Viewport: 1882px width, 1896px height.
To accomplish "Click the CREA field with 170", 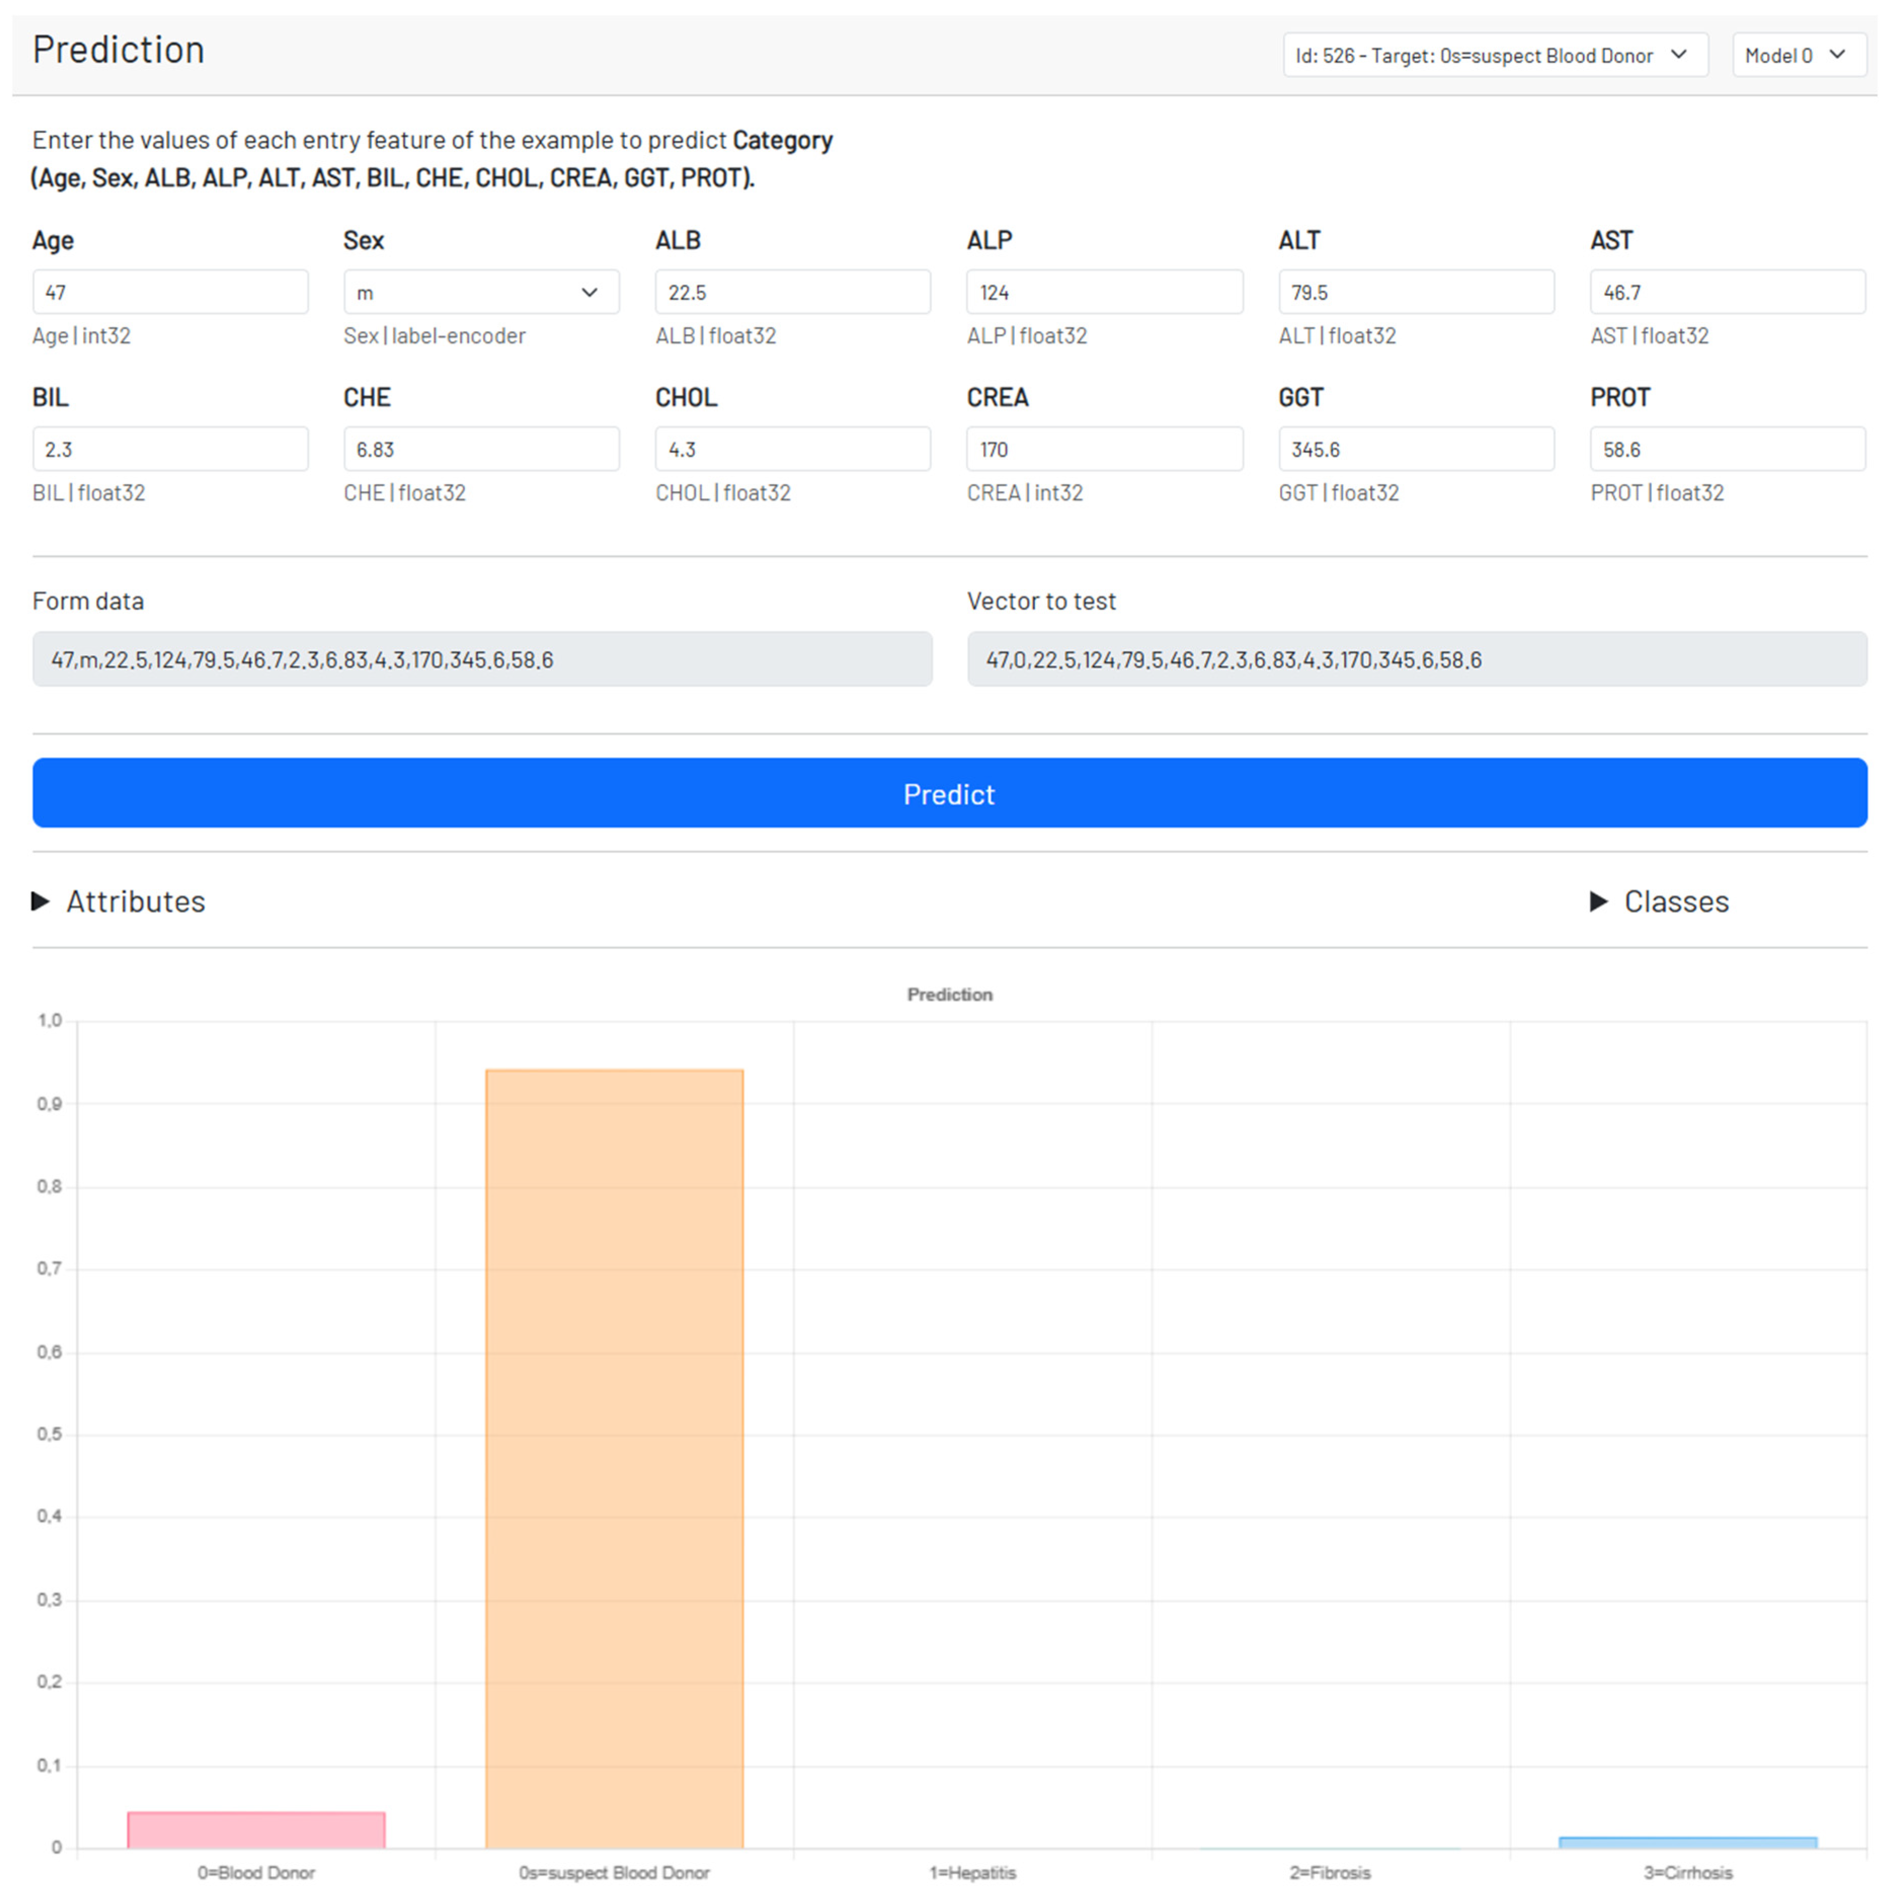I will (x=1104, y=450).
